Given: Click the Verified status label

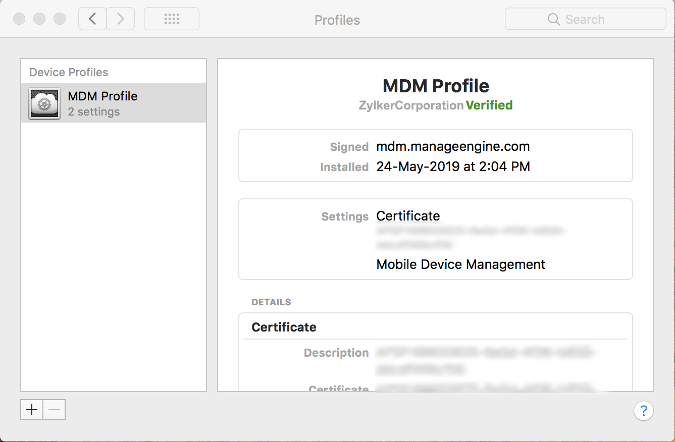Looking at the screenshot, I should click(x=489, y=105).
